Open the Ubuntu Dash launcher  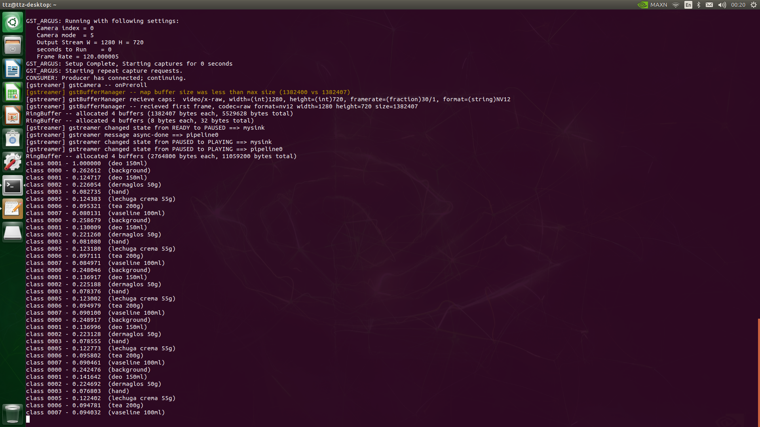pos(13,22)
